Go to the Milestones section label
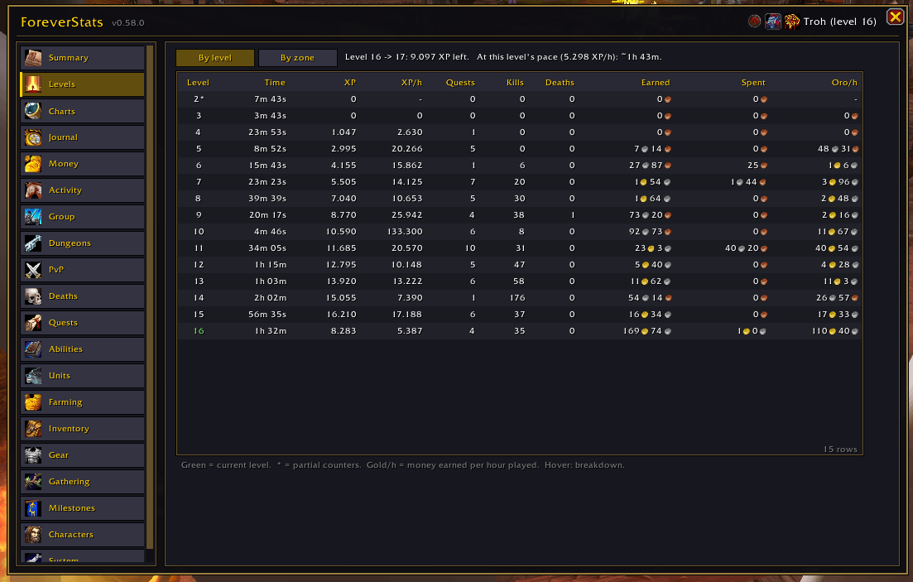The image size is (913, 582). [x=72, y=508]
